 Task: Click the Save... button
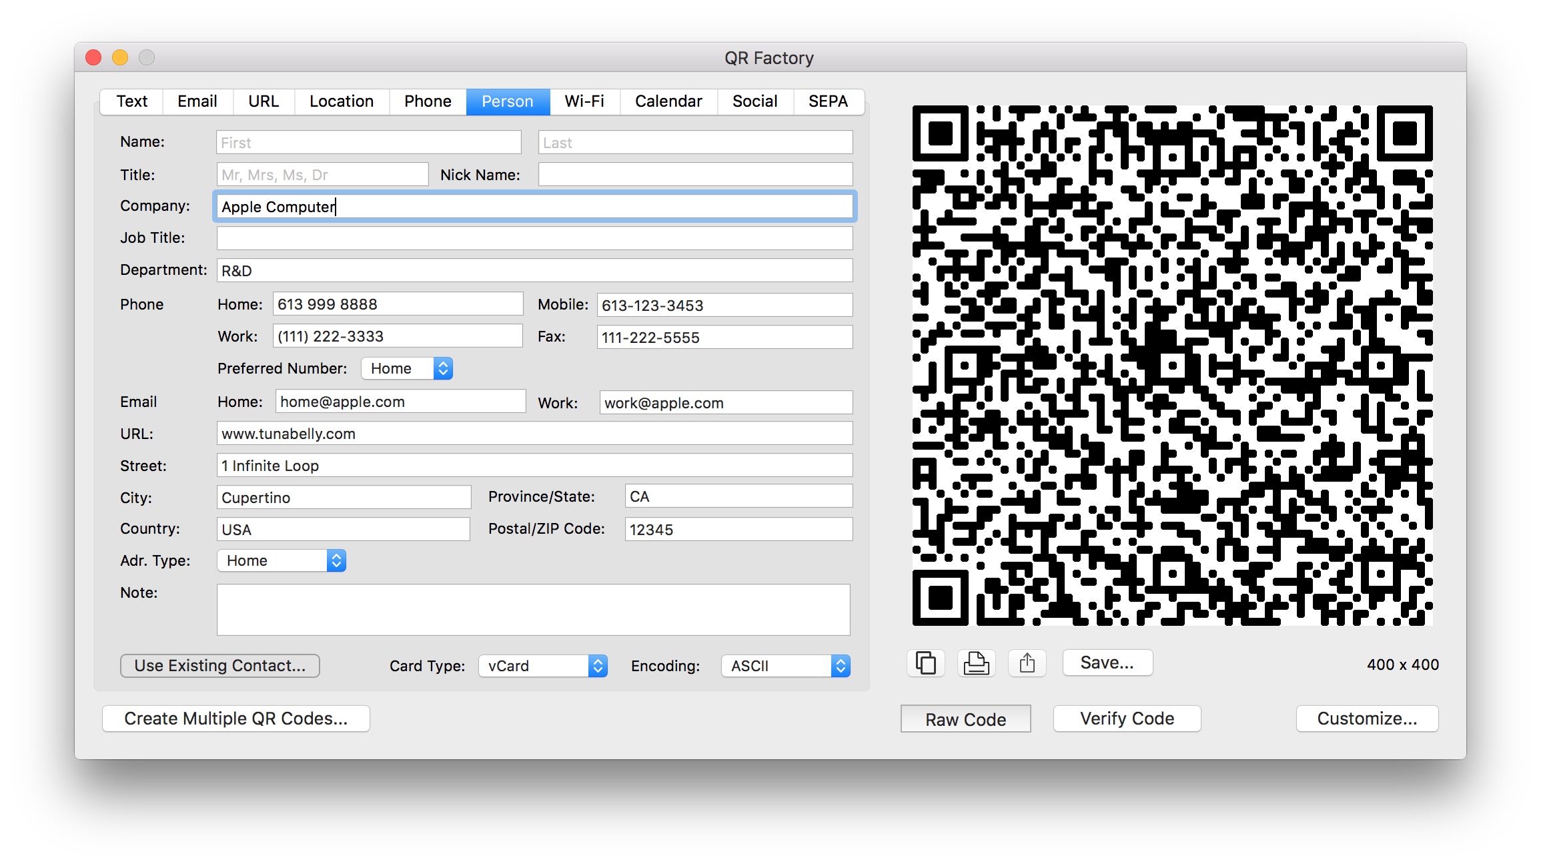(1107, 663)
